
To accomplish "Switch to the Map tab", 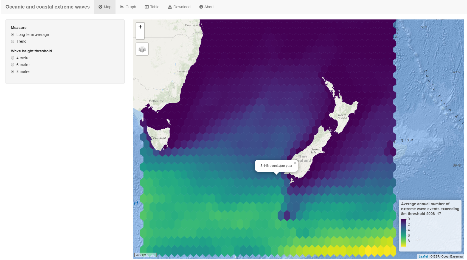I will coord(105,7).
